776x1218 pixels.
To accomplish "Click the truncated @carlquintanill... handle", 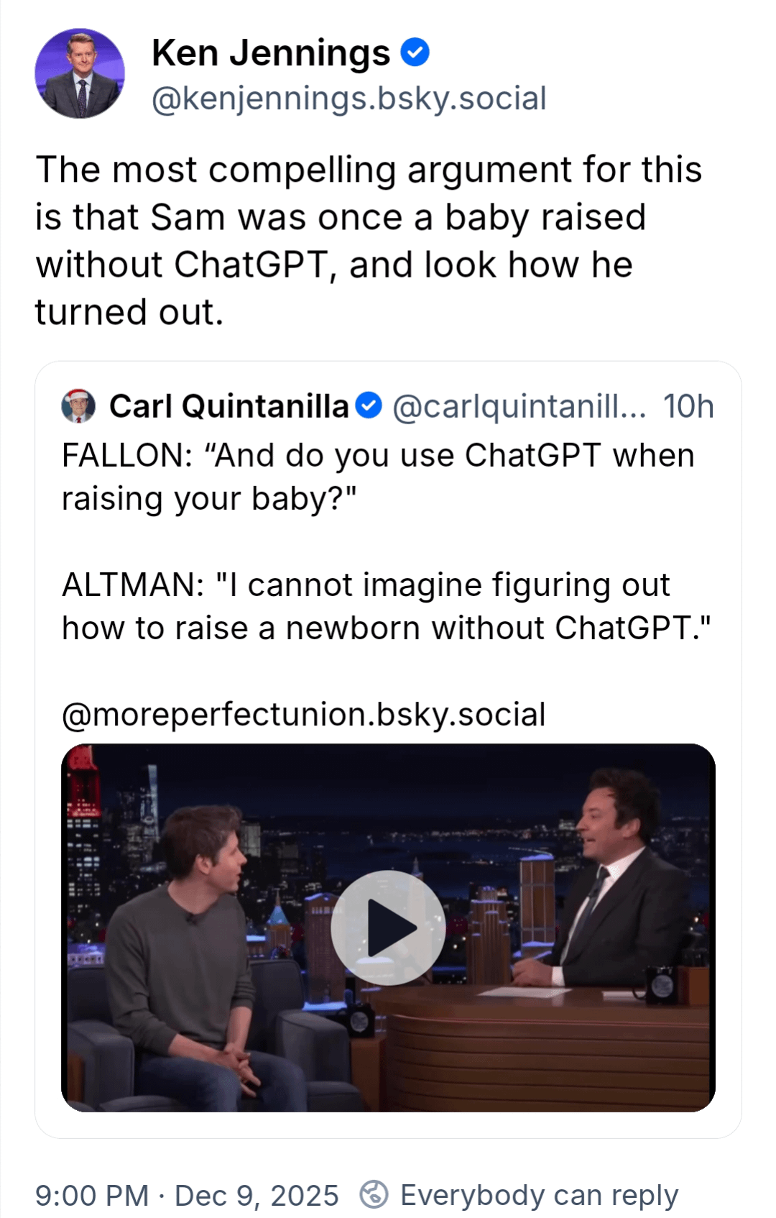I will click(x=519, y=406).
